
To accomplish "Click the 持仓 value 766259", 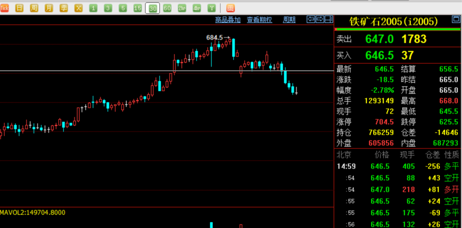I will point(381,132).
